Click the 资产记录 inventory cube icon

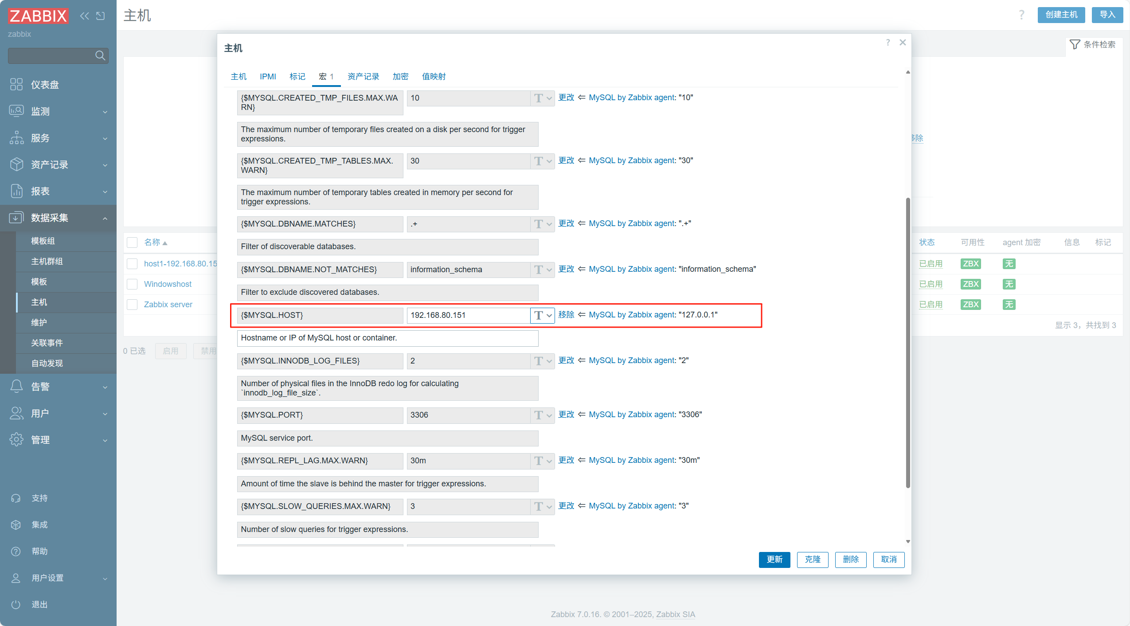[x=16, y=164]
